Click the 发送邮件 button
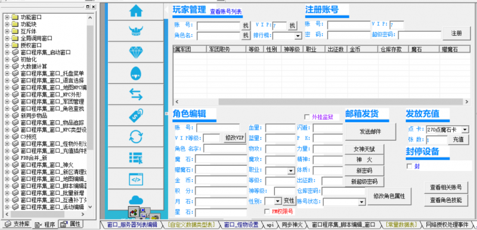 coord(370,132)
